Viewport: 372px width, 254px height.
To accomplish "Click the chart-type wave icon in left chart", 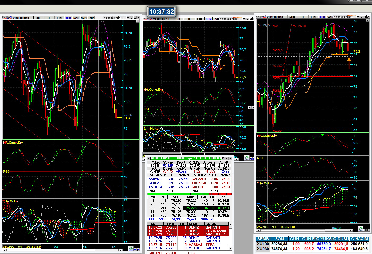I will [9, 18].
